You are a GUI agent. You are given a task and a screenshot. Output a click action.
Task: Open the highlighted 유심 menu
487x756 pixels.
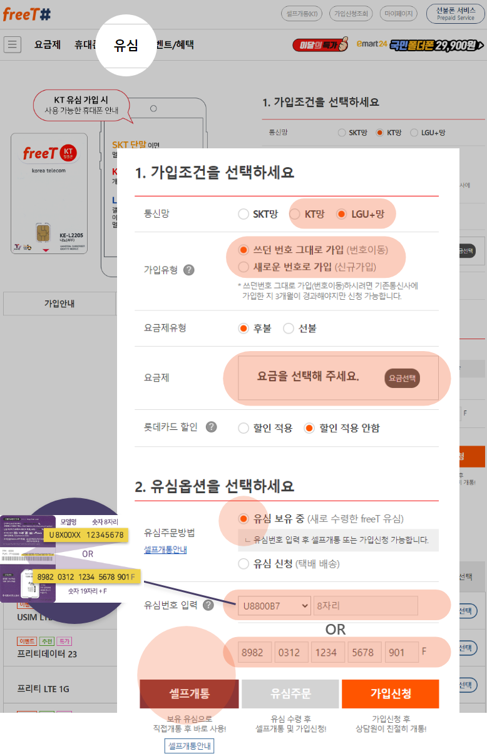[x=126, y=45]
